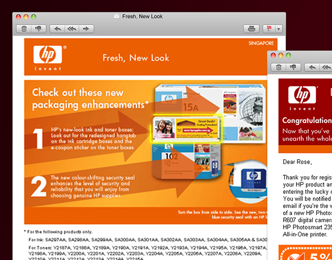The image size is (332, 260).
Task: Click the highlighted e-coupon sticker image
Action: 186,128
